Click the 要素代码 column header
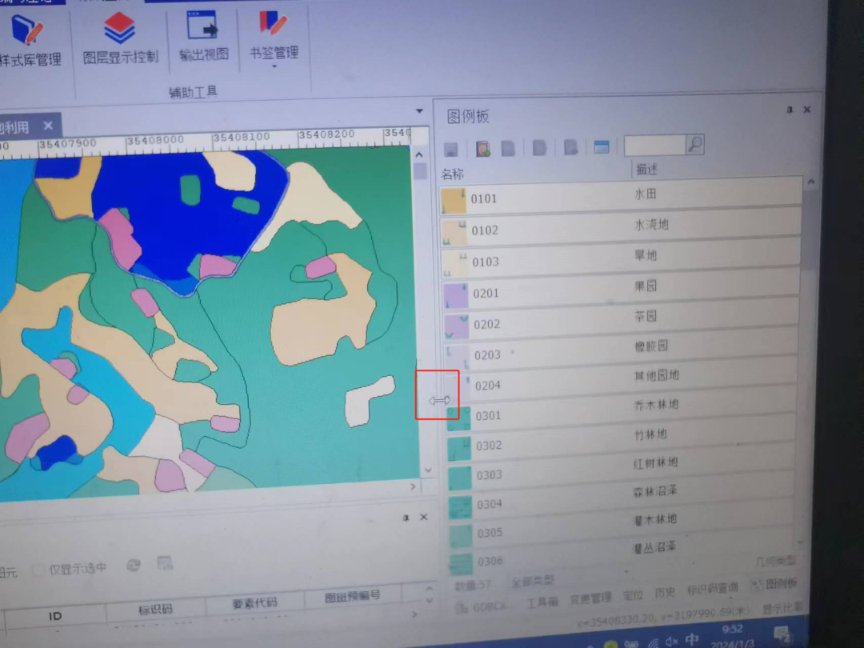The image size is (864, 648). 254,604
